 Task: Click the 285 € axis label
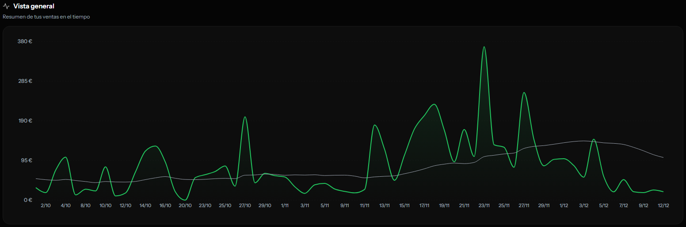pos(25,81)
